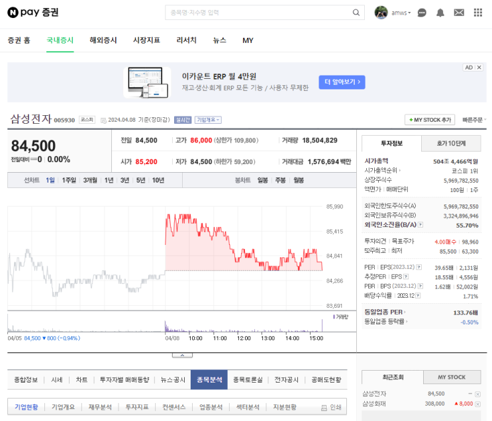The image size is (492, 421).
Task: Click help icon next to 배당수익률
Action: click(x=418, y=295)
